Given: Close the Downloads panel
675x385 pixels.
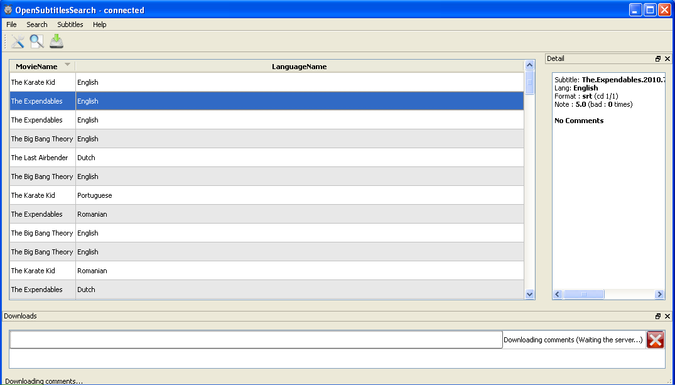Looking at the screenshot, I should coord(667,317).
